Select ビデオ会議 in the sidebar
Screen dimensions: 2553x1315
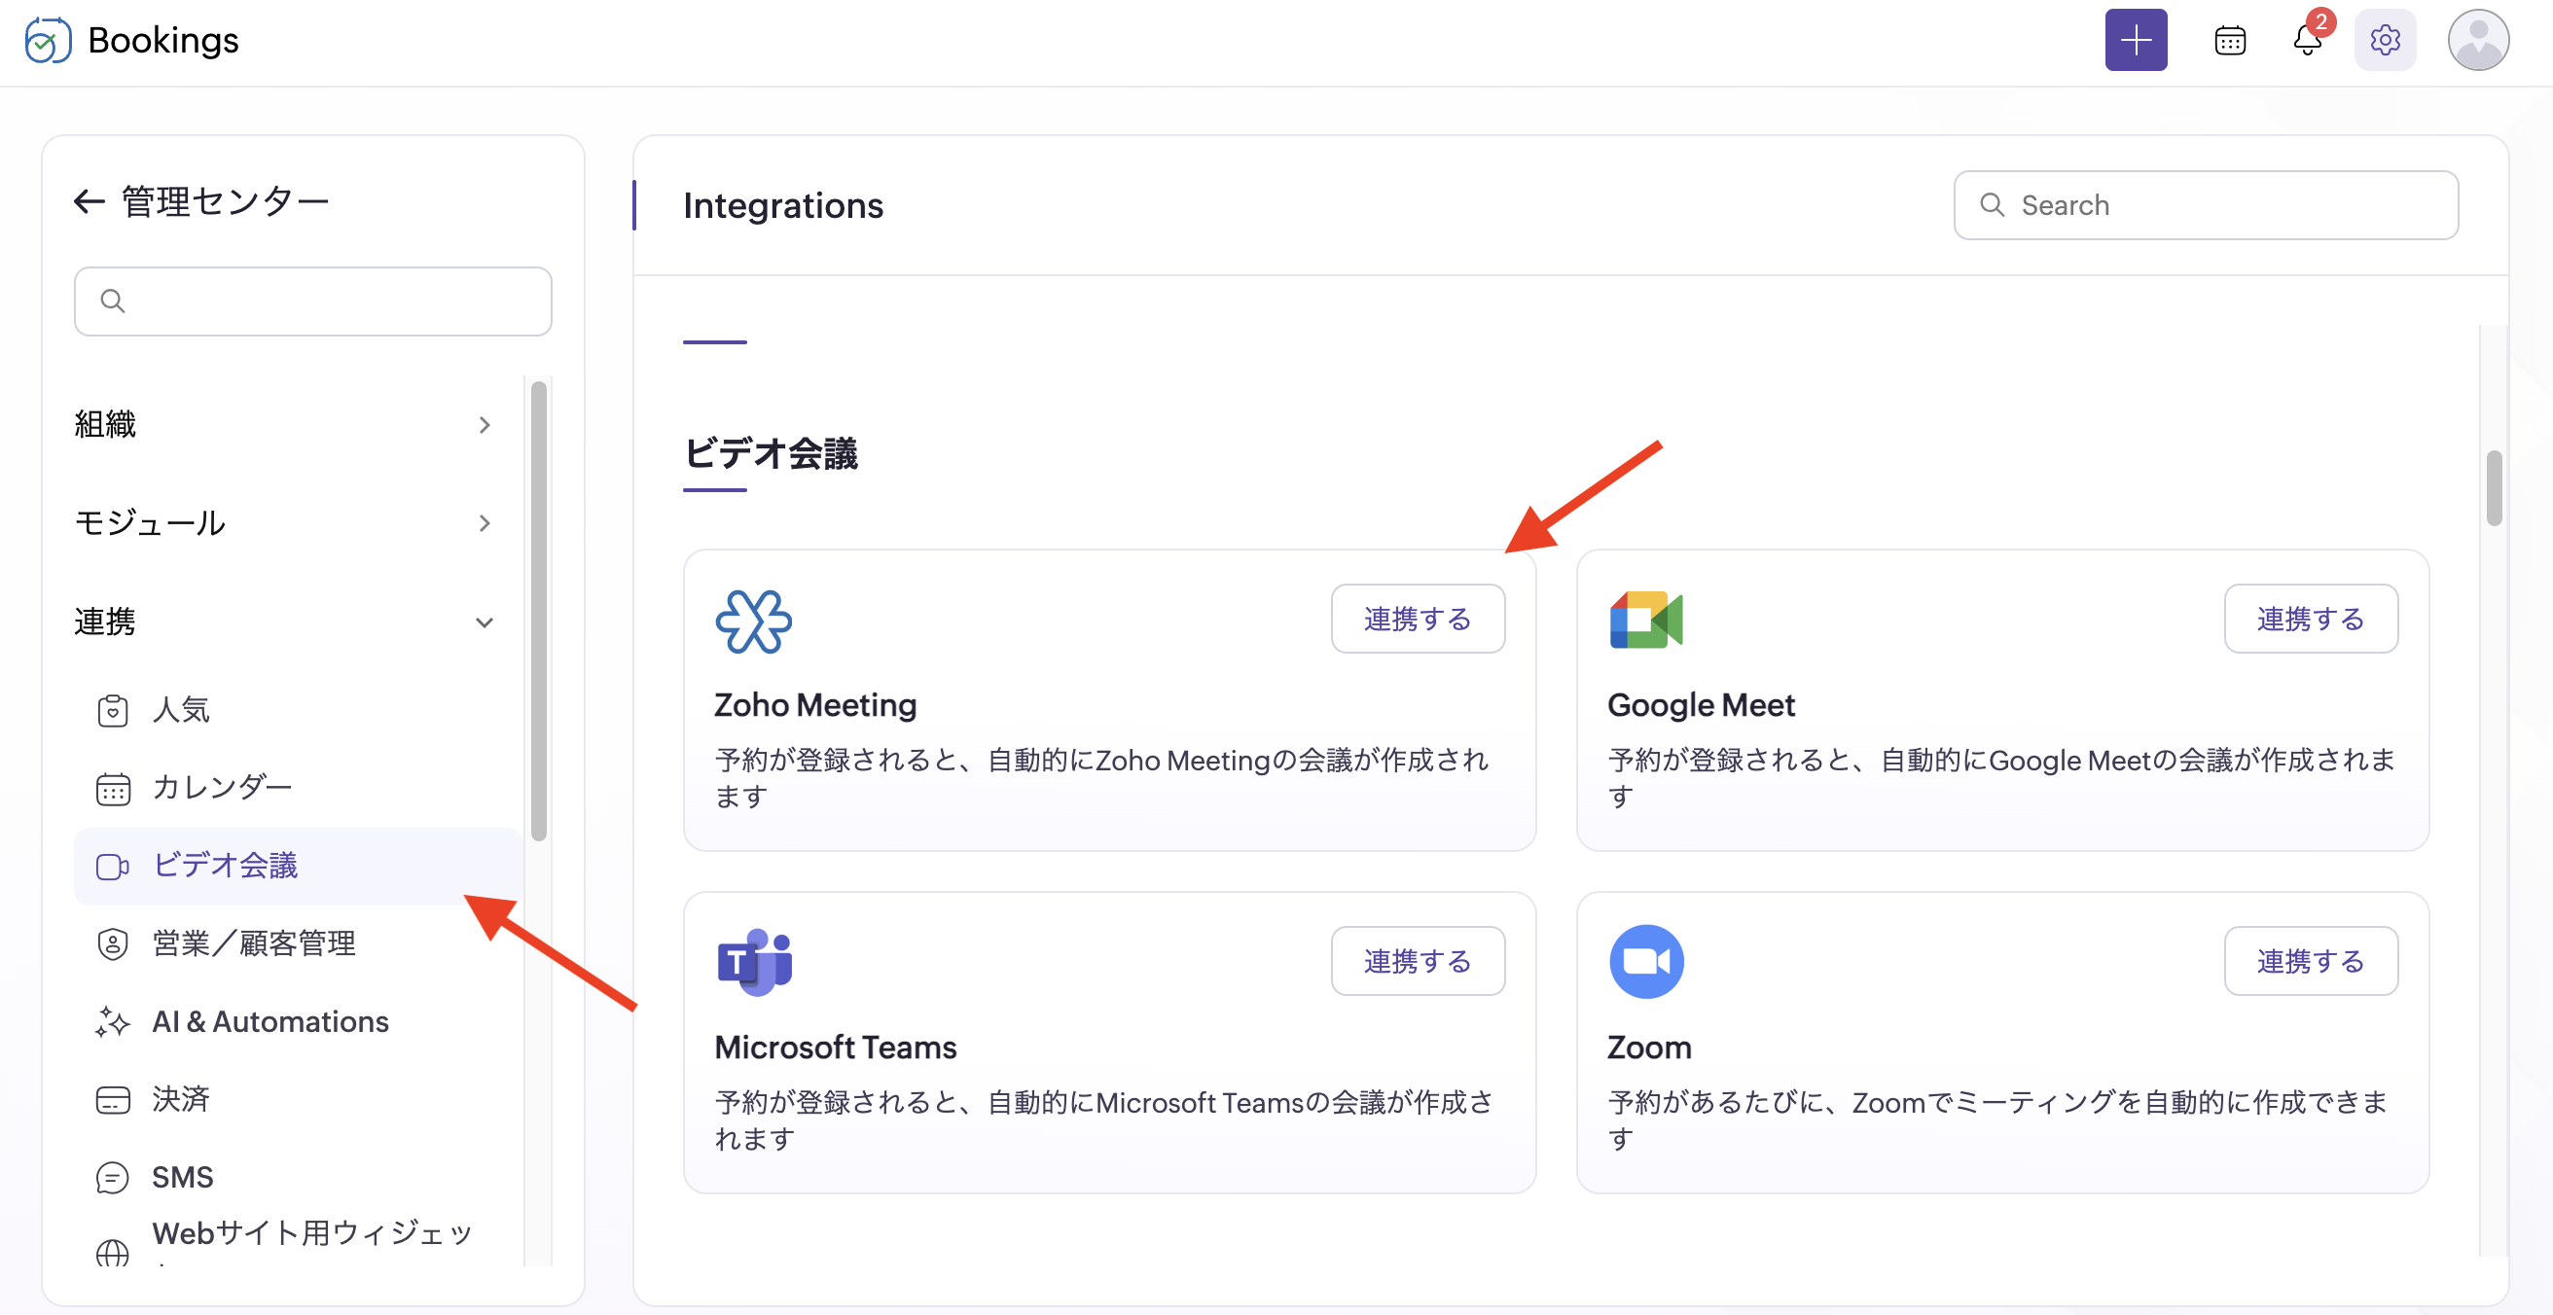(x=298, y=865)
